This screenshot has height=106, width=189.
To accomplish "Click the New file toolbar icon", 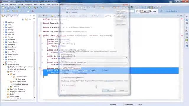I will click(3, 7).
